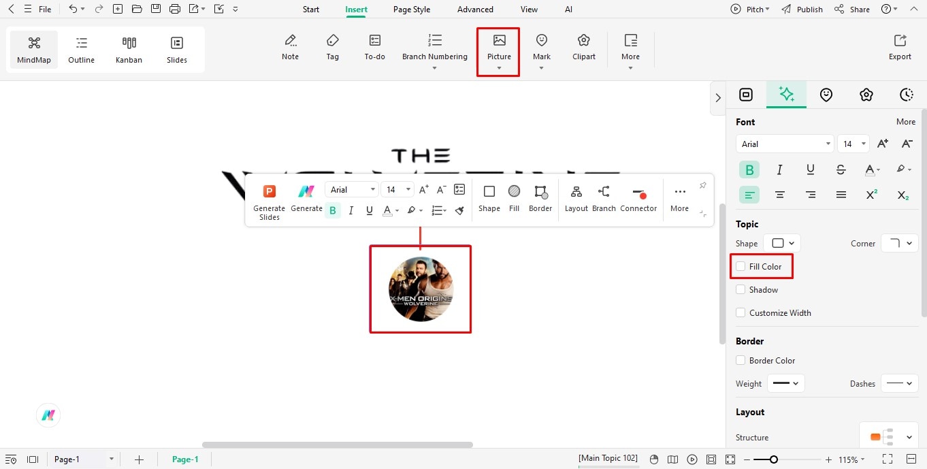
Task: Click the Fill tool in floating toolbar
Action: coord(515,199)
